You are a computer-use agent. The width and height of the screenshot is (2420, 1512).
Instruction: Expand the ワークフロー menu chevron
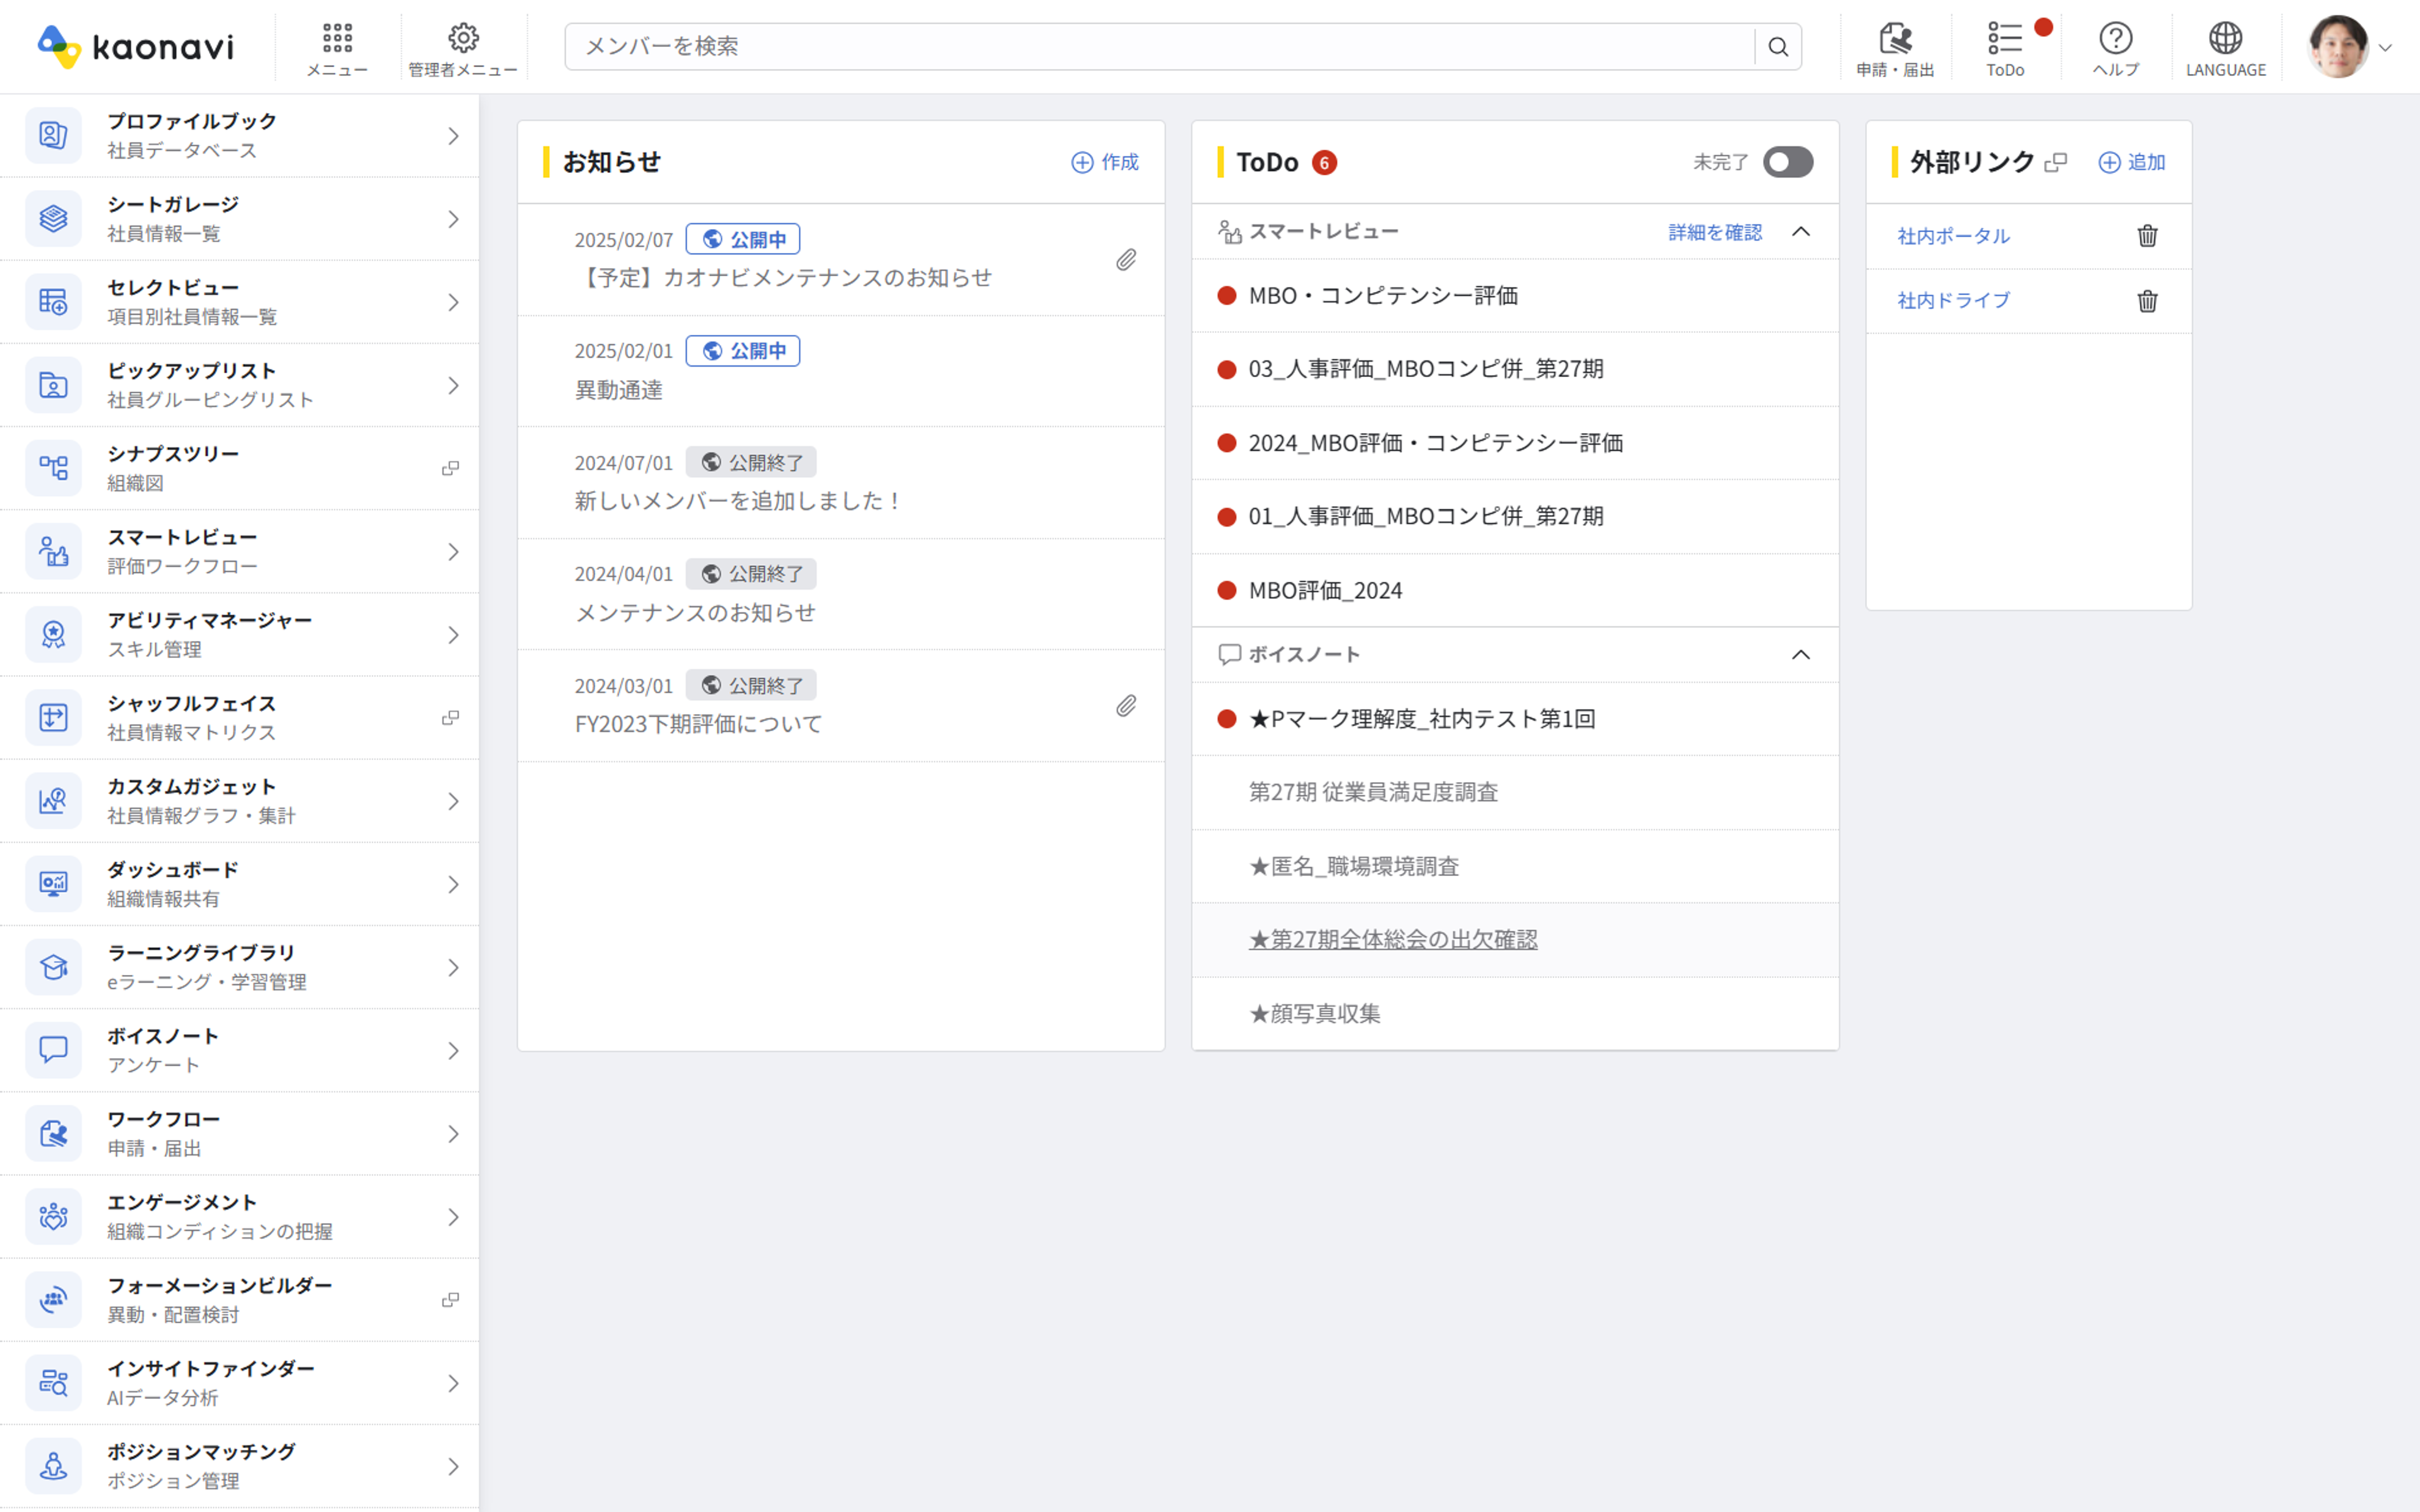pyautogui.click(x=453, y=1134)
